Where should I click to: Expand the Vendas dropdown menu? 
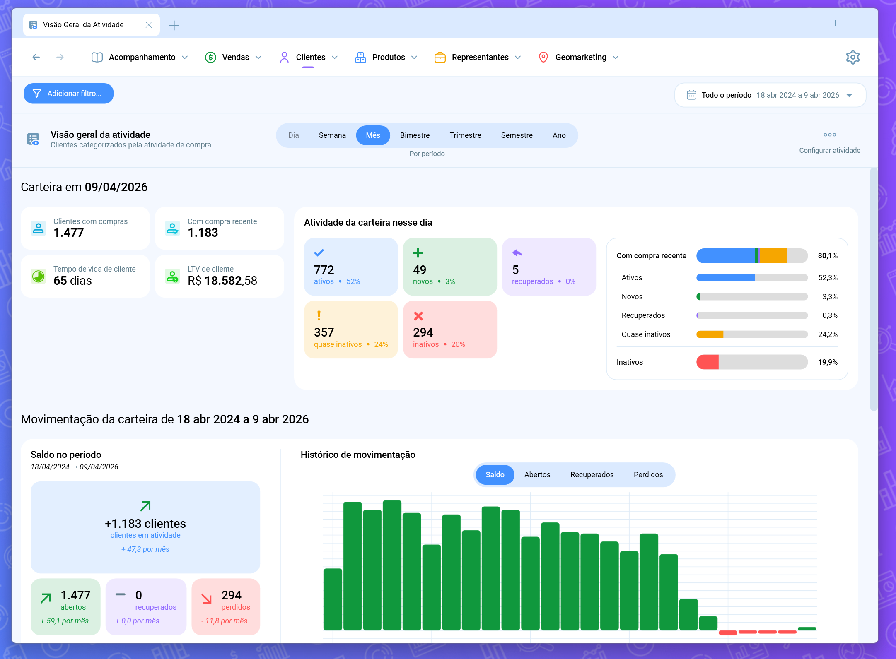pos(259,57)
